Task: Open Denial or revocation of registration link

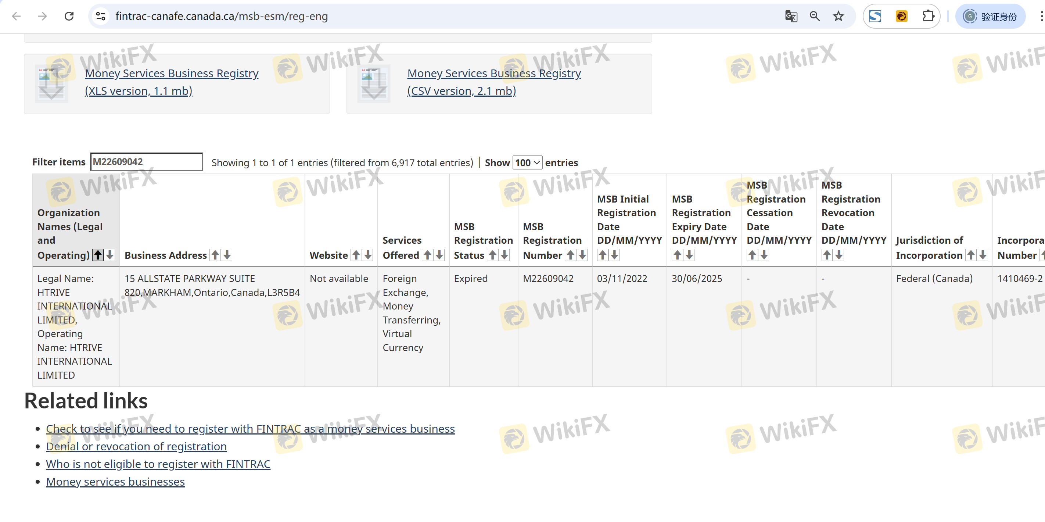Action: coord(136,447)
